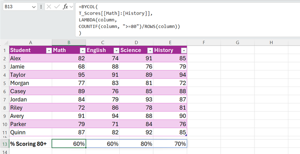The image size is (300, 154).
Task: Select the cell containing Casey
Action: tap(31, 91)
